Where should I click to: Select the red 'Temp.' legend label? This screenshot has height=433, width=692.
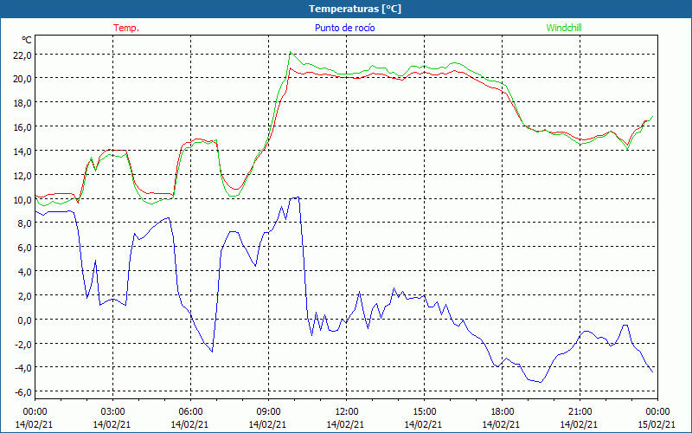point(126,28)
